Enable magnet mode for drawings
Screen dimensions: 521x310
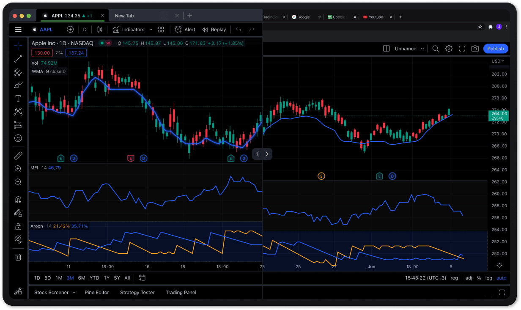tap(18, 199)
